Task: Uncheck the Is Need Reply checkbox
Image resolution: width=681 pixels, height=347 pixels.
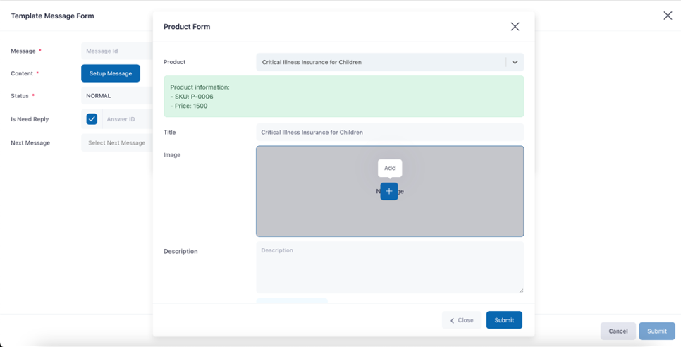Action: coord(92,119)
